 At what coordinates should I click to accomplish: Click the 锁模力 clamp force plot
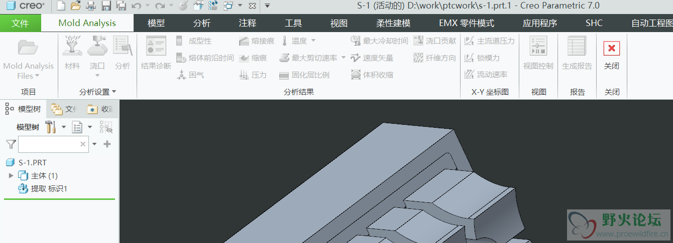[482, 58]
